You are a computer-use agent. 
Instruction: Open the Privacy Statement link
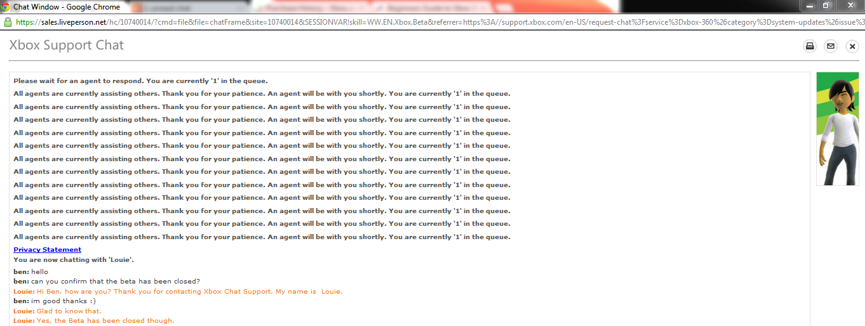[x=48, y=250]
